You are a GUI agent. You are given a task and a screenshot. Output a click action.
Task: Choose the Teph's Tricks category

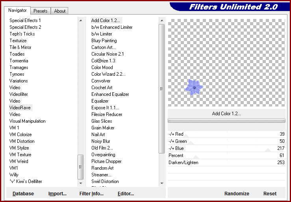22,34
